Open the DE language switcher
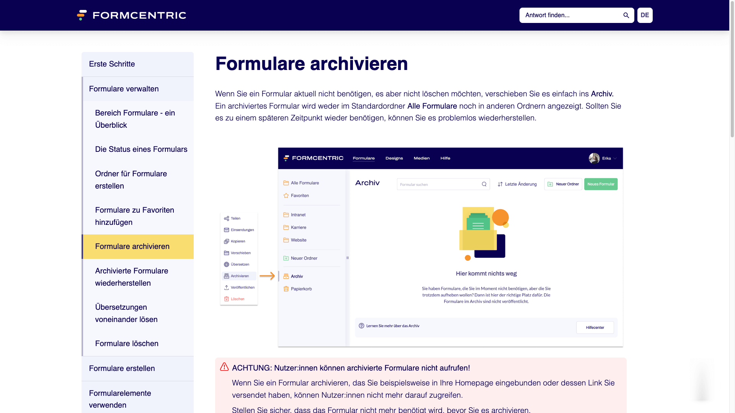Image resolution: width=735 pixels, height=413 pixels. point(645,15)
